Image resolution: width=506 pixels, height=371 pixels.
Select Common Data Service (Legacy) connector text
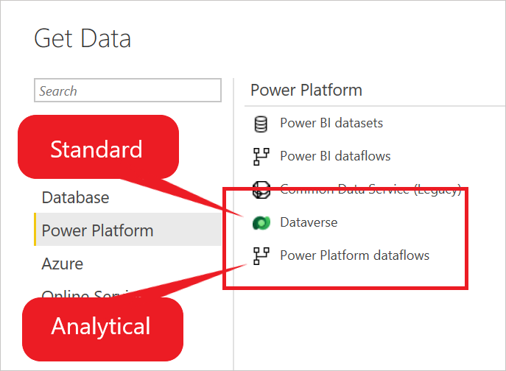[x=370, y=190]
